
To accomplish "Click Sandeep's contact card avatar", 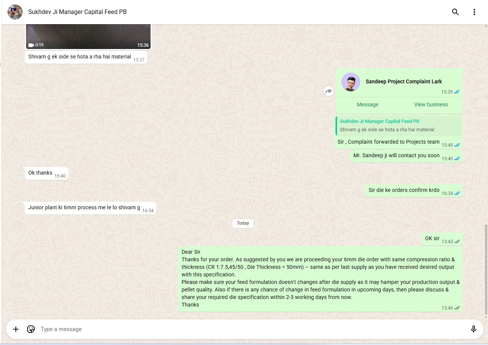I will pyautogui.click(x=351, y=82).
